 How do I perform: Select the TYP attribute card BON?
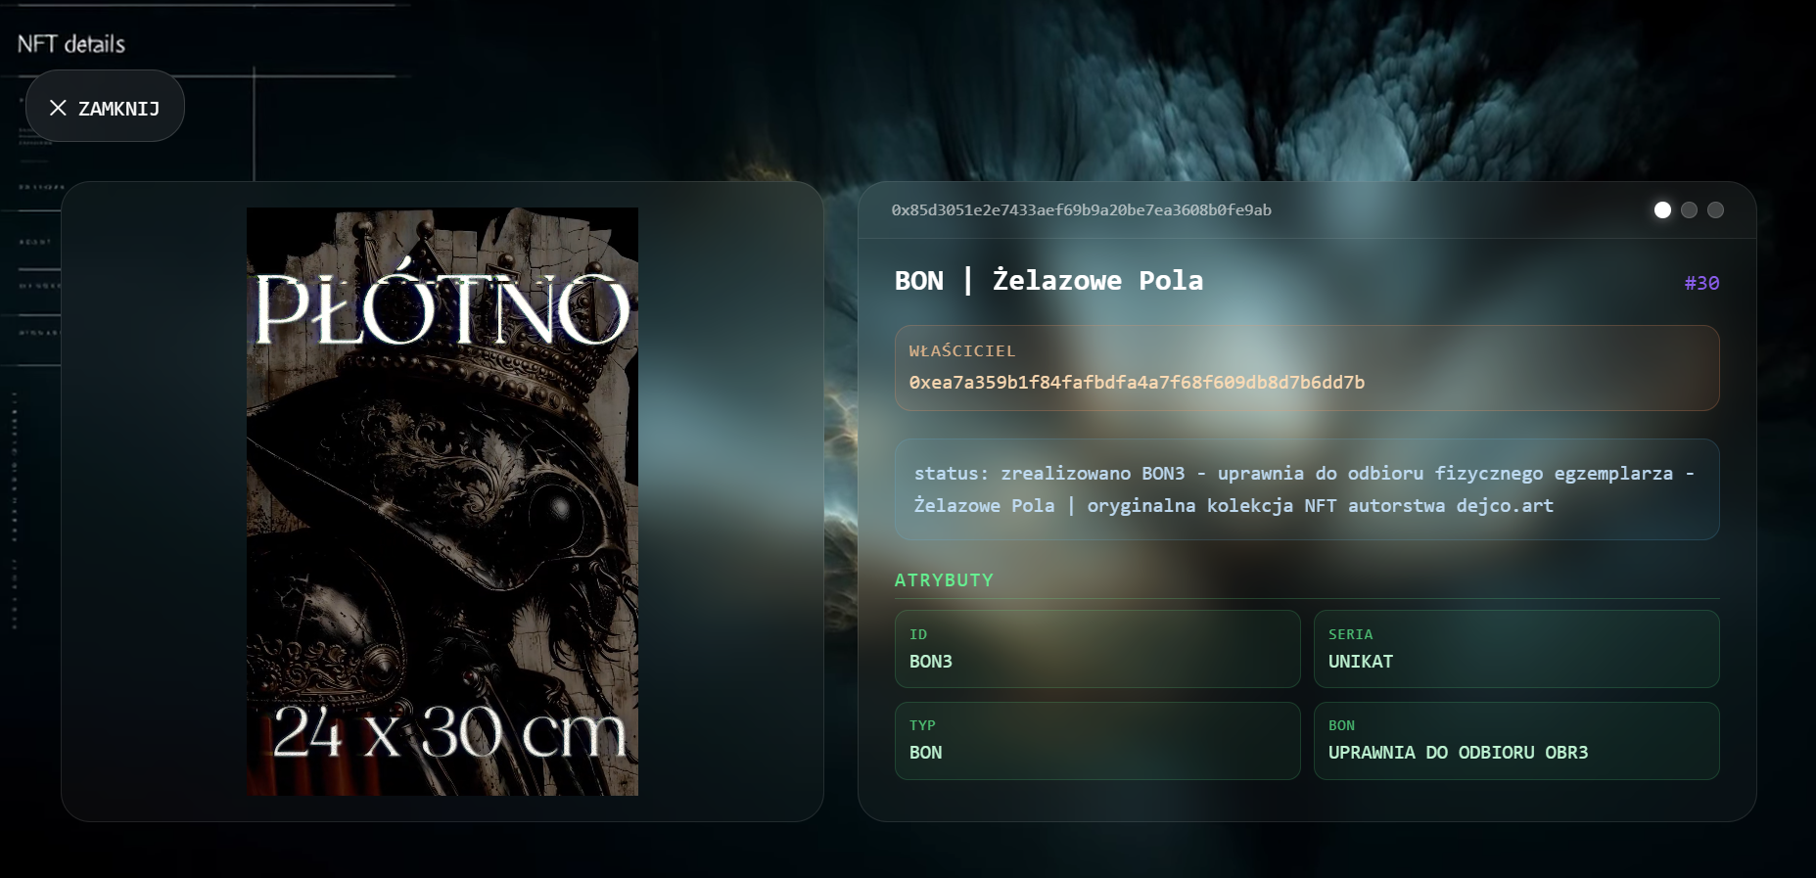click(x=1097, y=741)
